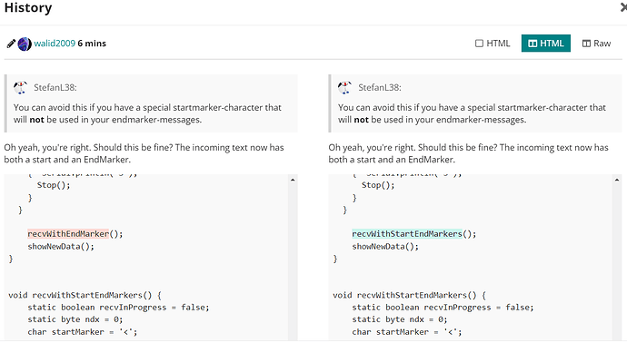Click removed text recvWithEndMarker
The width and height of the screenshot is (627, 343).
click(x=68, y=234)
